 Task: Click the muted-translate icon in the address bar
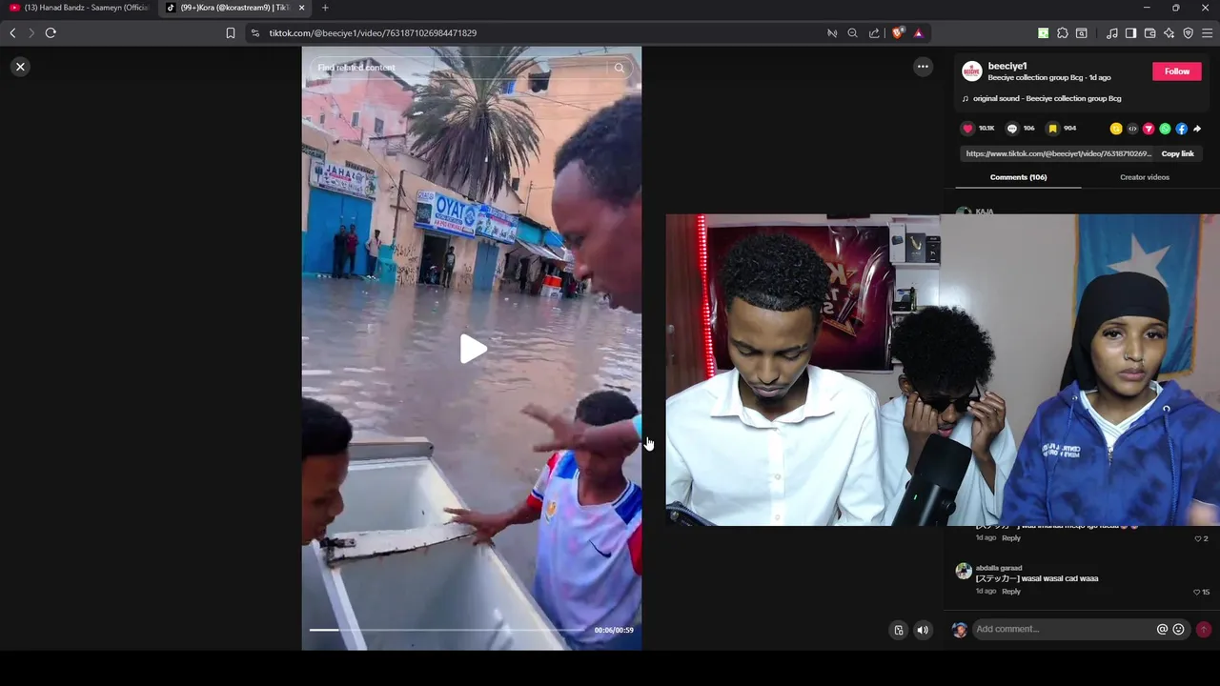point(832,33)
